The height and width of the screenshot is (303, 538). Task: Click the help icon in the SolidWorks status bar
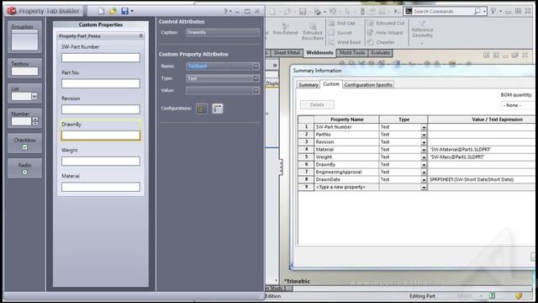(x=492, y=295)
